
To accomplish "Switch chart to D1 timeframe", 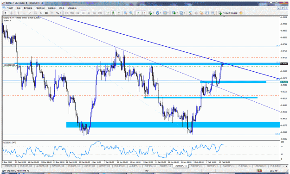I will click(89, 13).
